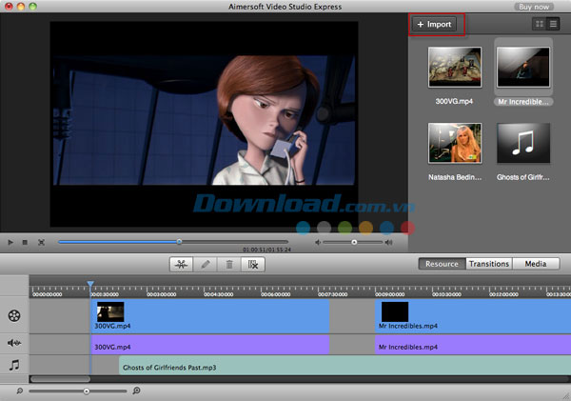
Task: Click the preview playback progress slider
Action: (x=173, y=242)
